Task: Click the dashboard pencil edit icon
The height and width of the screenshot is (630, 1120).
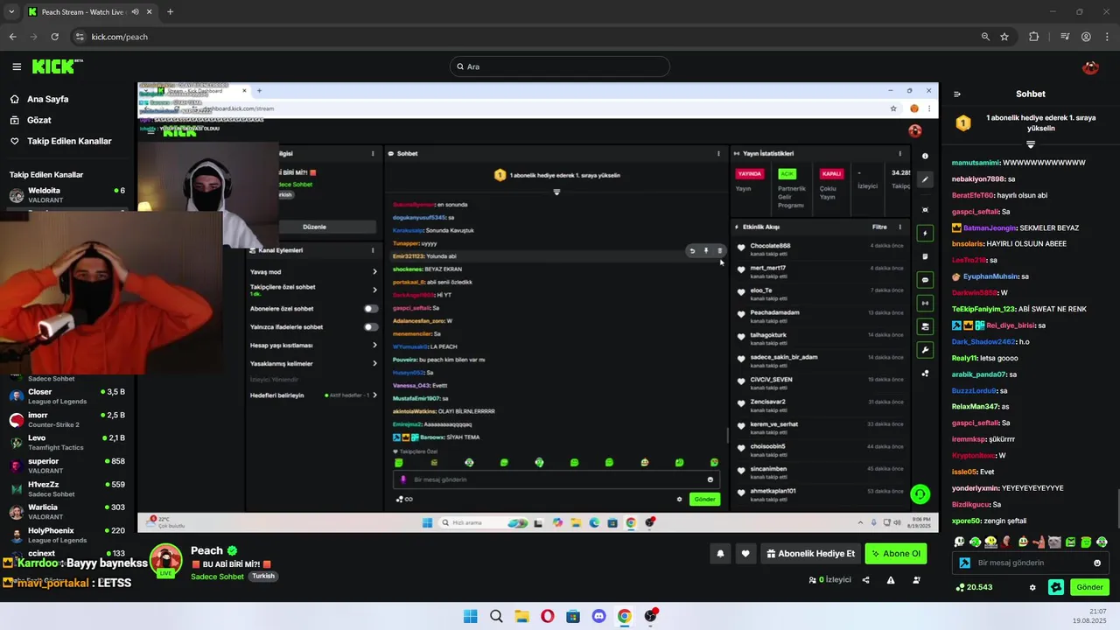Action: pyautogui.click(x=926, y=179)
